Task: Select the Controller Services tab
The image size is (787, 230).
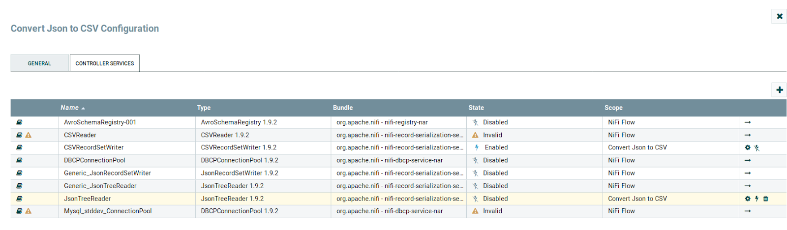Action: pyautogui.click(x=104, y=63)
